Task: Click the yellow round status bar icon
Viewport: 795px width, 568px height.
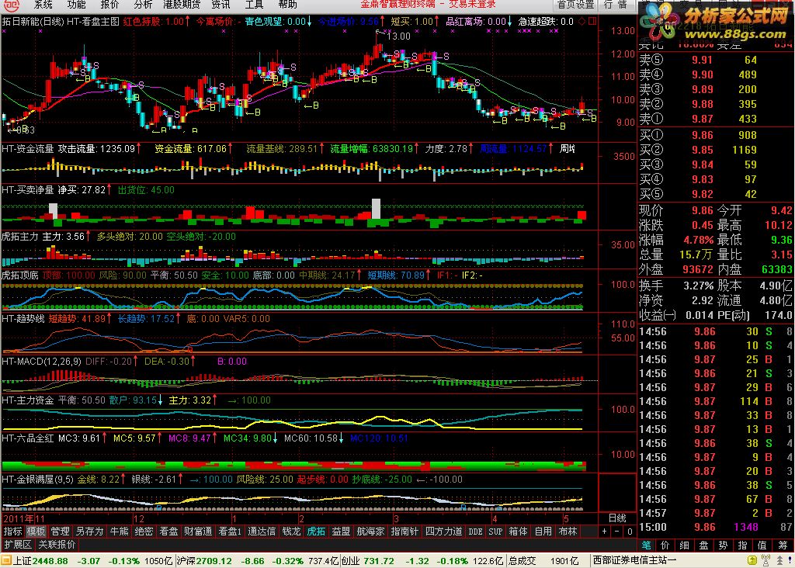Action: point(752,560)
